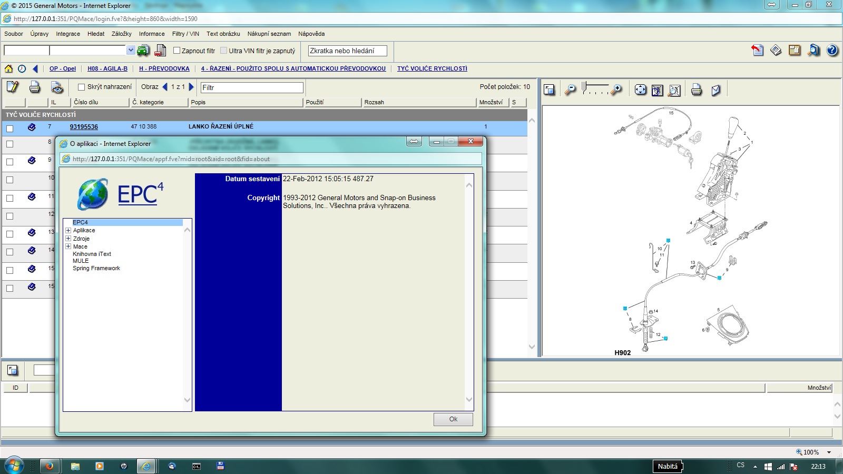Follow the H08 - AGILA-B breadcrumb link
The image size is (843, 474).
pos(107,68)
